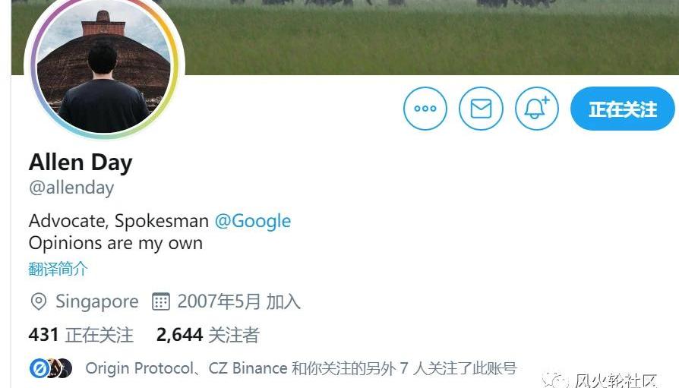Open Allen Day's profile picture
Screen dimensions: 679x388
click(104, 65)
